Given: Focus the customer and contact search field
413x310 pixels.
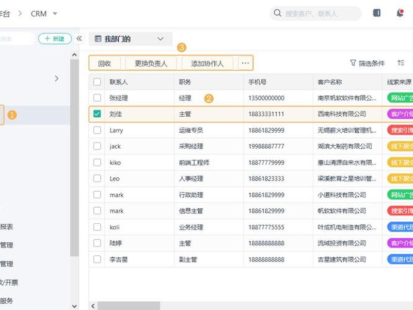Looking at the screenshot, I should (315, 13).
